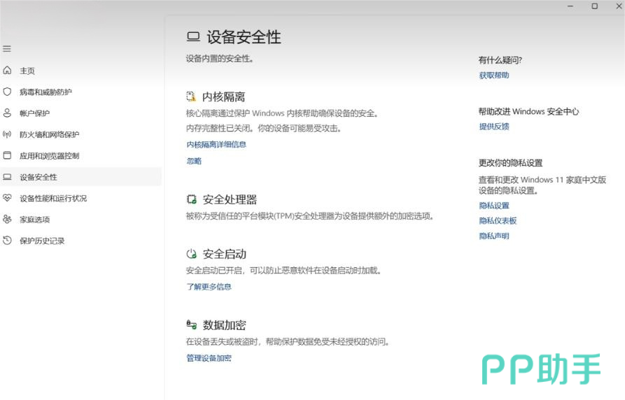Screen dimensions: 625x400
Task: Click the app and browser control icon
Action: click(x=7, y=155)
